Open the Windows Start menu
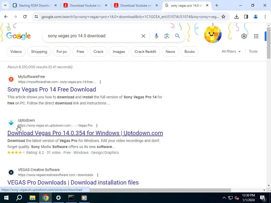Screen dimensions: 271x203 [x=6, y=198]
